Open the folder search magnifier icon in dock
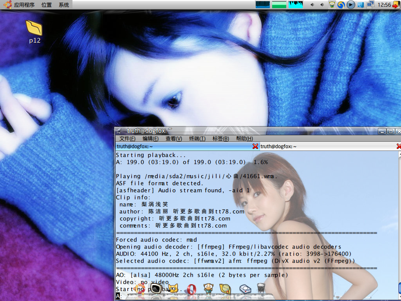Image resolution: width=401 pixels, height=301 pixels. [225, 289]
